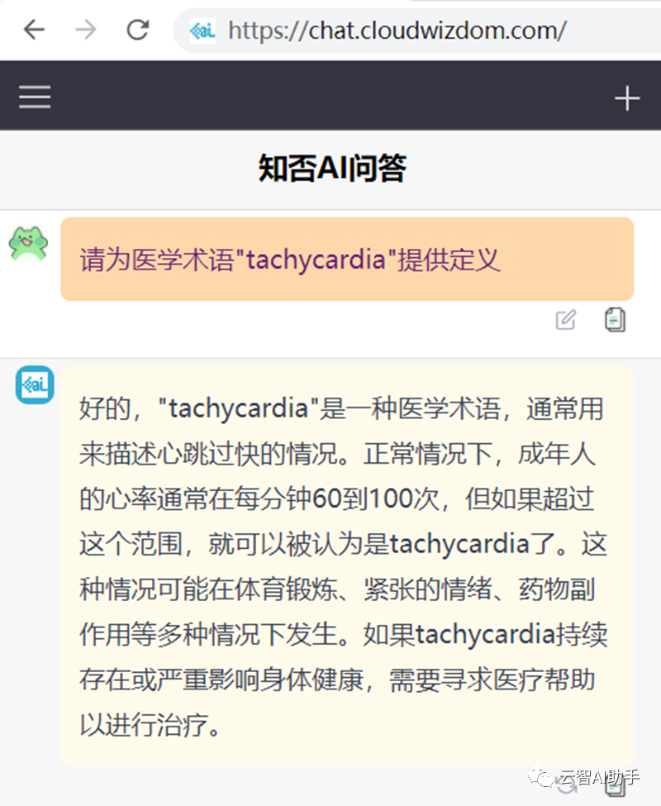The image size is (661, 806).
Task: Edit the tachycardia question message
Action: 566,320
